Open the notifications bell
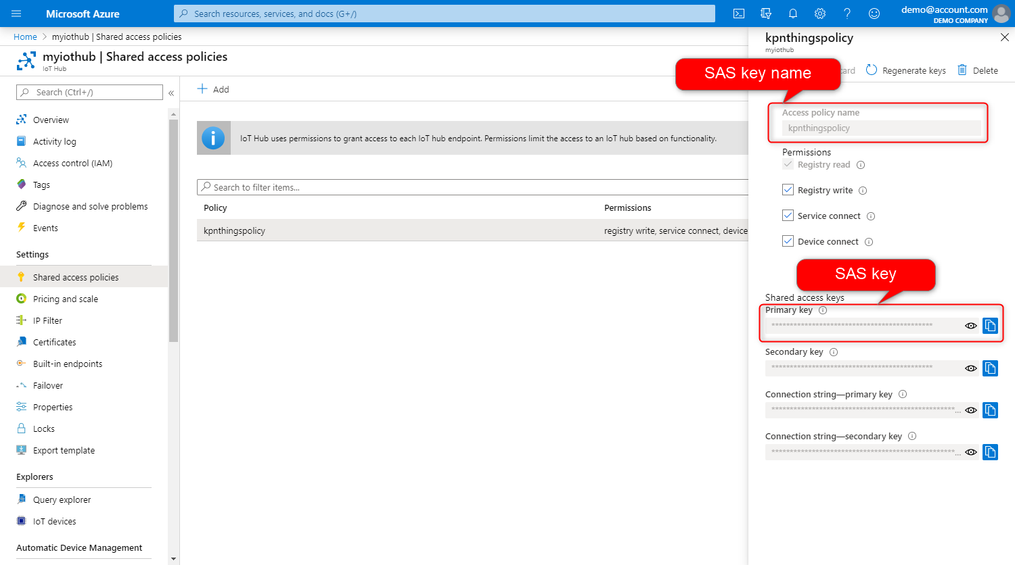1015x565 pixels. [793, 14]
